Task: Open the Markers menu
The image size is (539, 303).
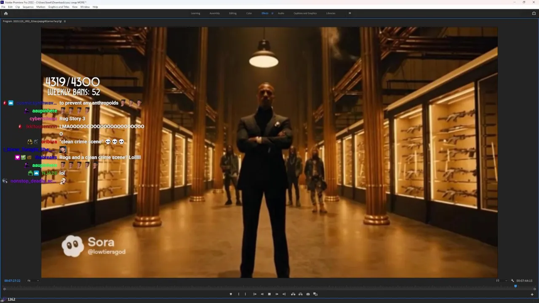Action: click(x=41, y=7)
